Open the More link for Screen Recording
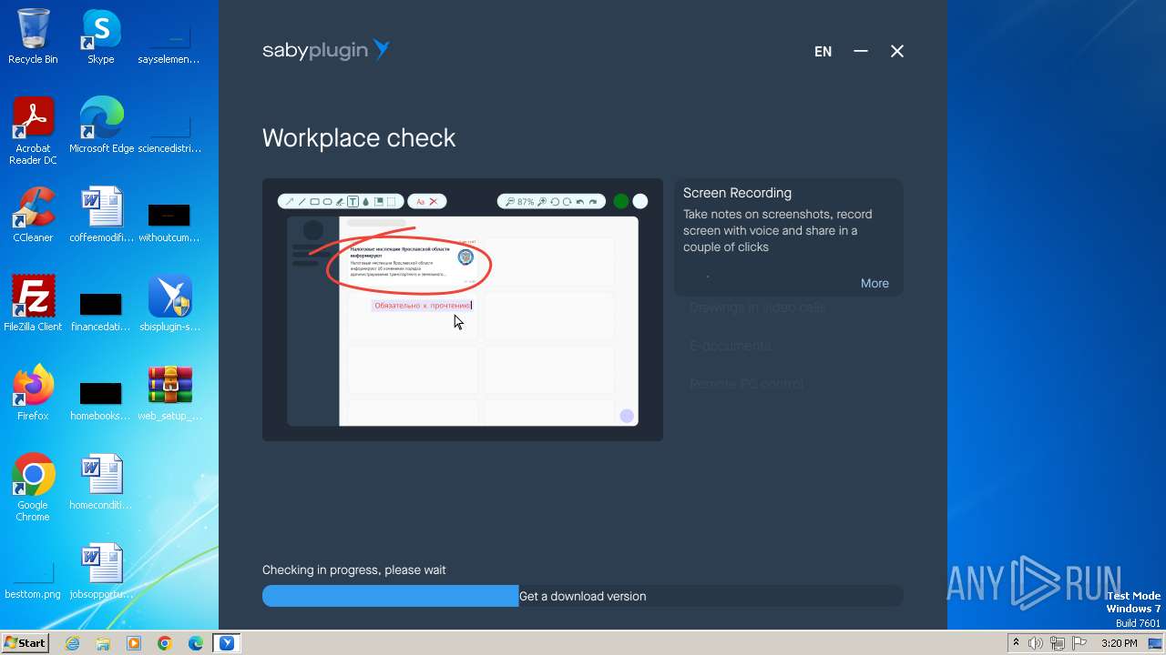 (x=874, y=283)
